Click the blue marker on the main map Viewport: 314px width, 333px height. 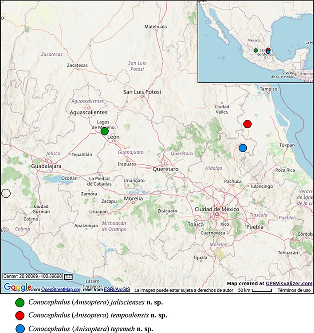click(243, 148)
